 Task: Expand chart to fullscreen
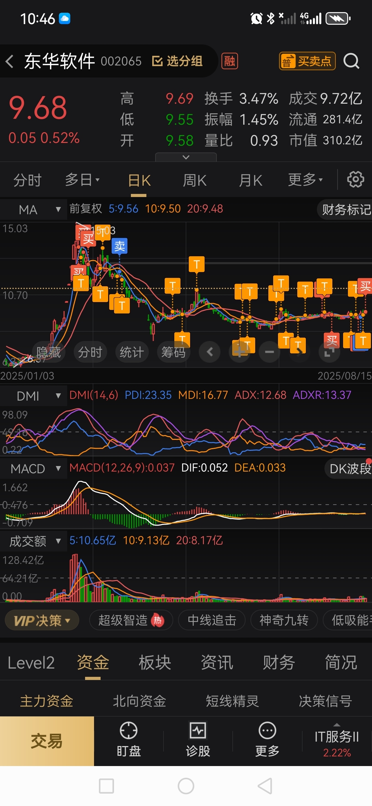point(330,352)
